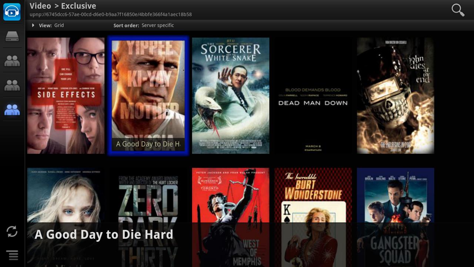This screenshot has height=267, width=474.
Task: Select the media server device icon
Action: coord(12,36)
